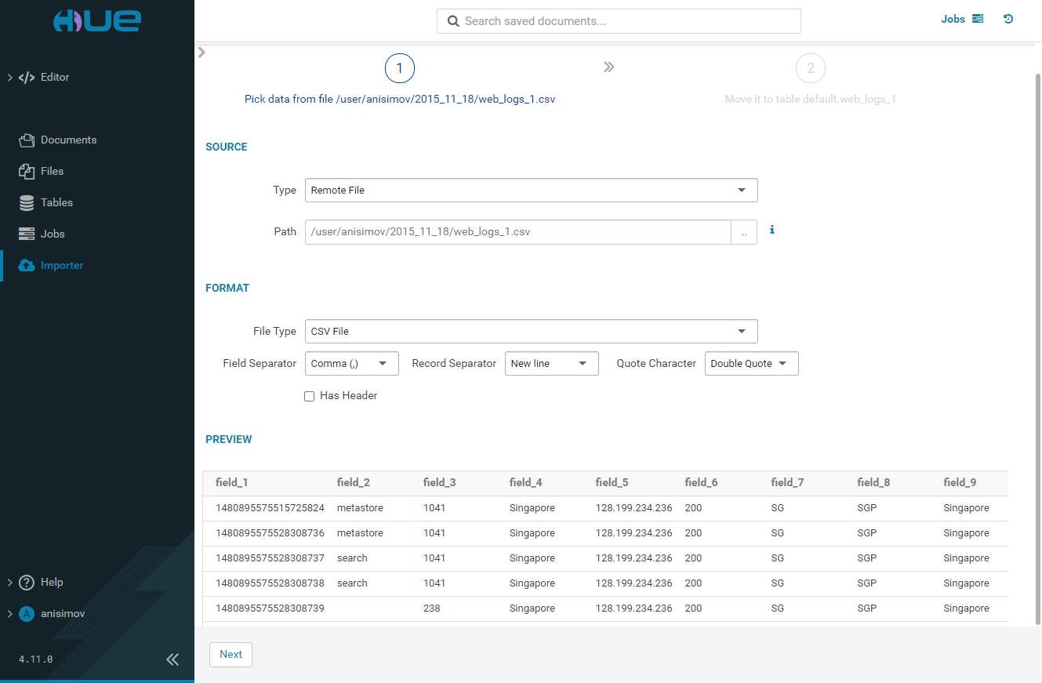
Task: Click the anisimov user avatar icon
Action: [x=27, y=614]
